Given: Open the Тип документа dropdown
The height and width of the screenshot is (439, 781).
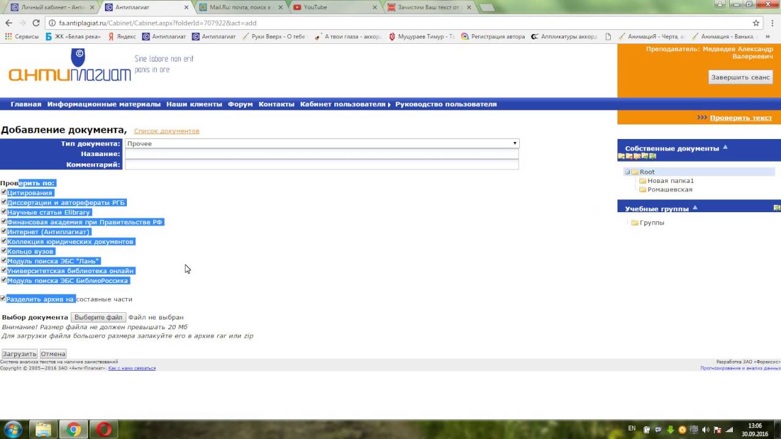Looking at the screenshot, I should point(322,144).
